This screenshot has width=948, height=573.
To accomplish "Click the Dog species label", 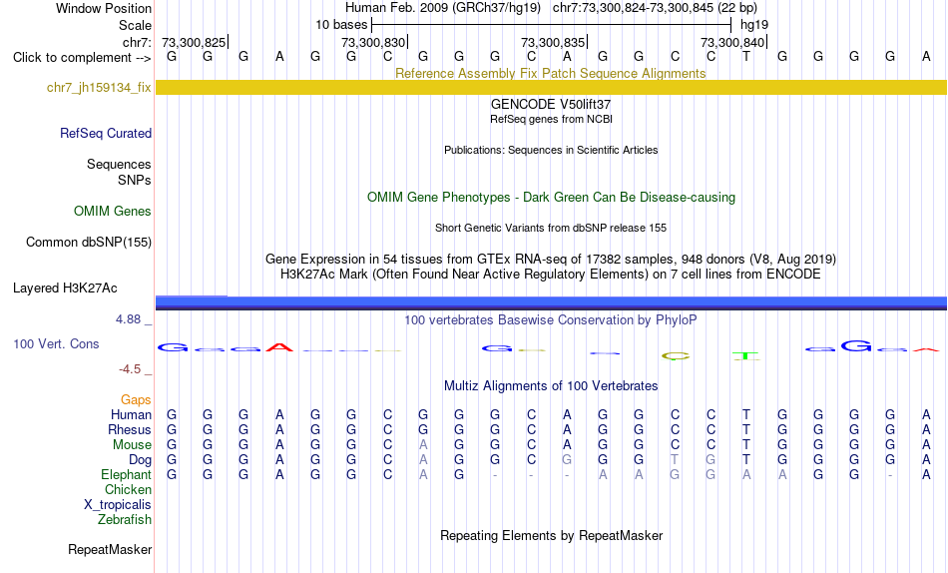I will click(x=140, y=460).
